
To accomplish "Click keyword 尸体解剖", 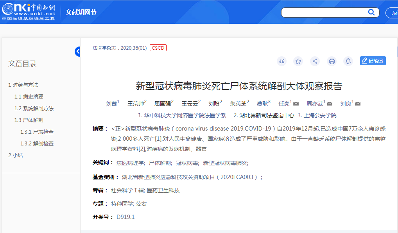I will click(160, 163).
